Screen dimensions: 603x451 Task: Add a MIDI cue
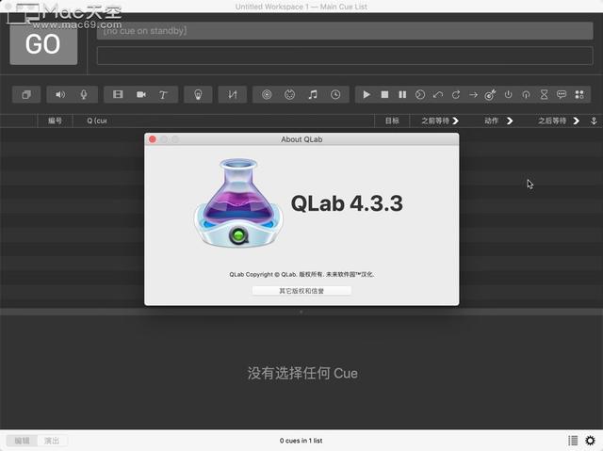[x=289, y=94]
